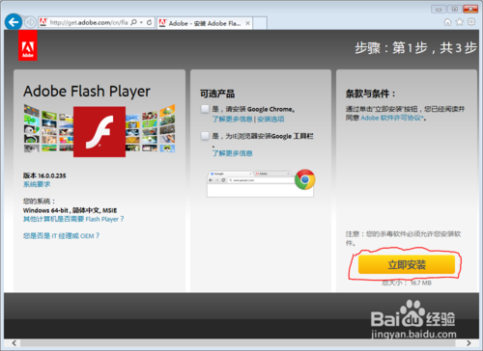
Task: Select the Adobe Flash install tab
Action: pos(204,23)
